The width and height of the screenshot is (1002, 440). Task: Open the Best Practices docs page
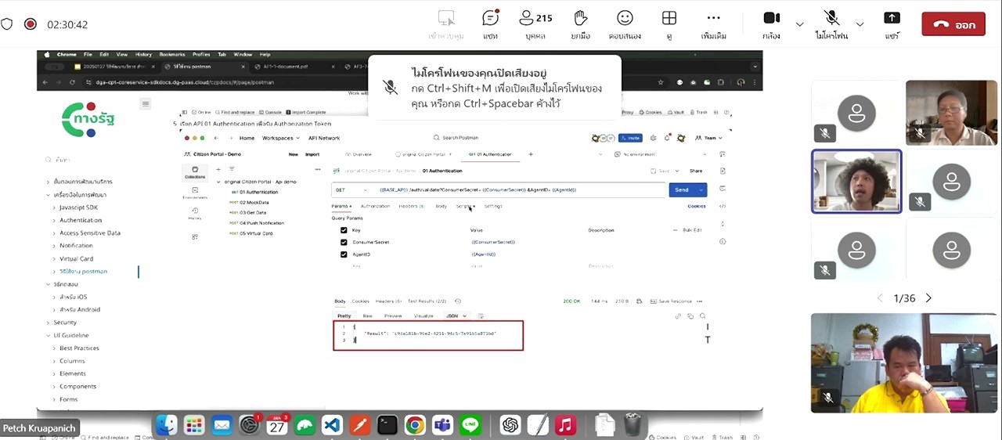coord(79,348)
